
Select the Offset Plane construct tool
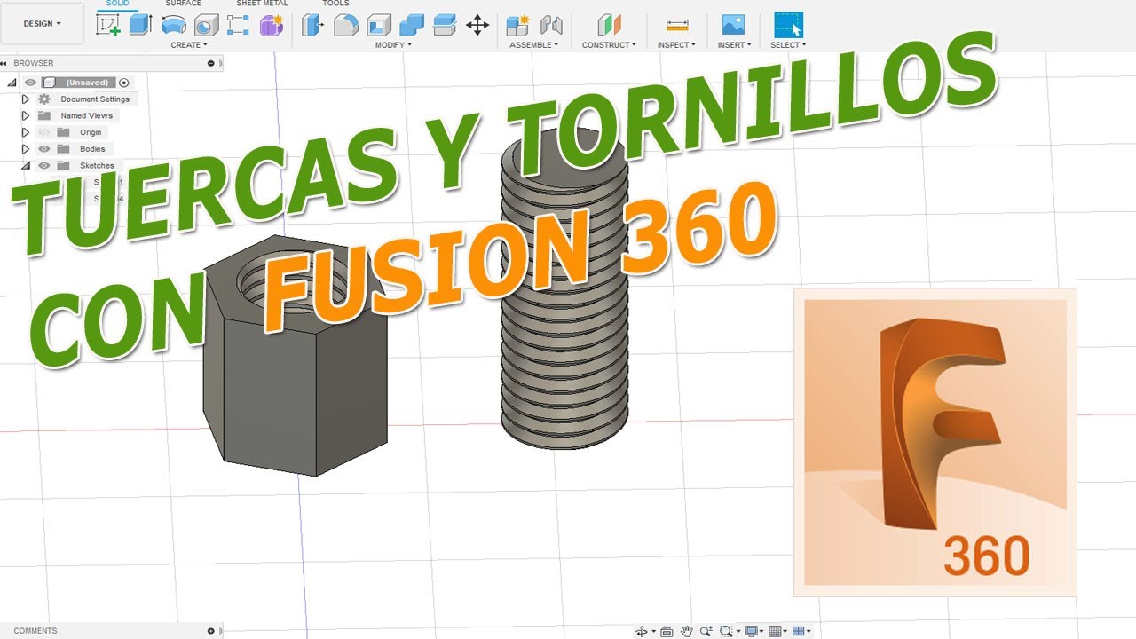click(609, 25)
